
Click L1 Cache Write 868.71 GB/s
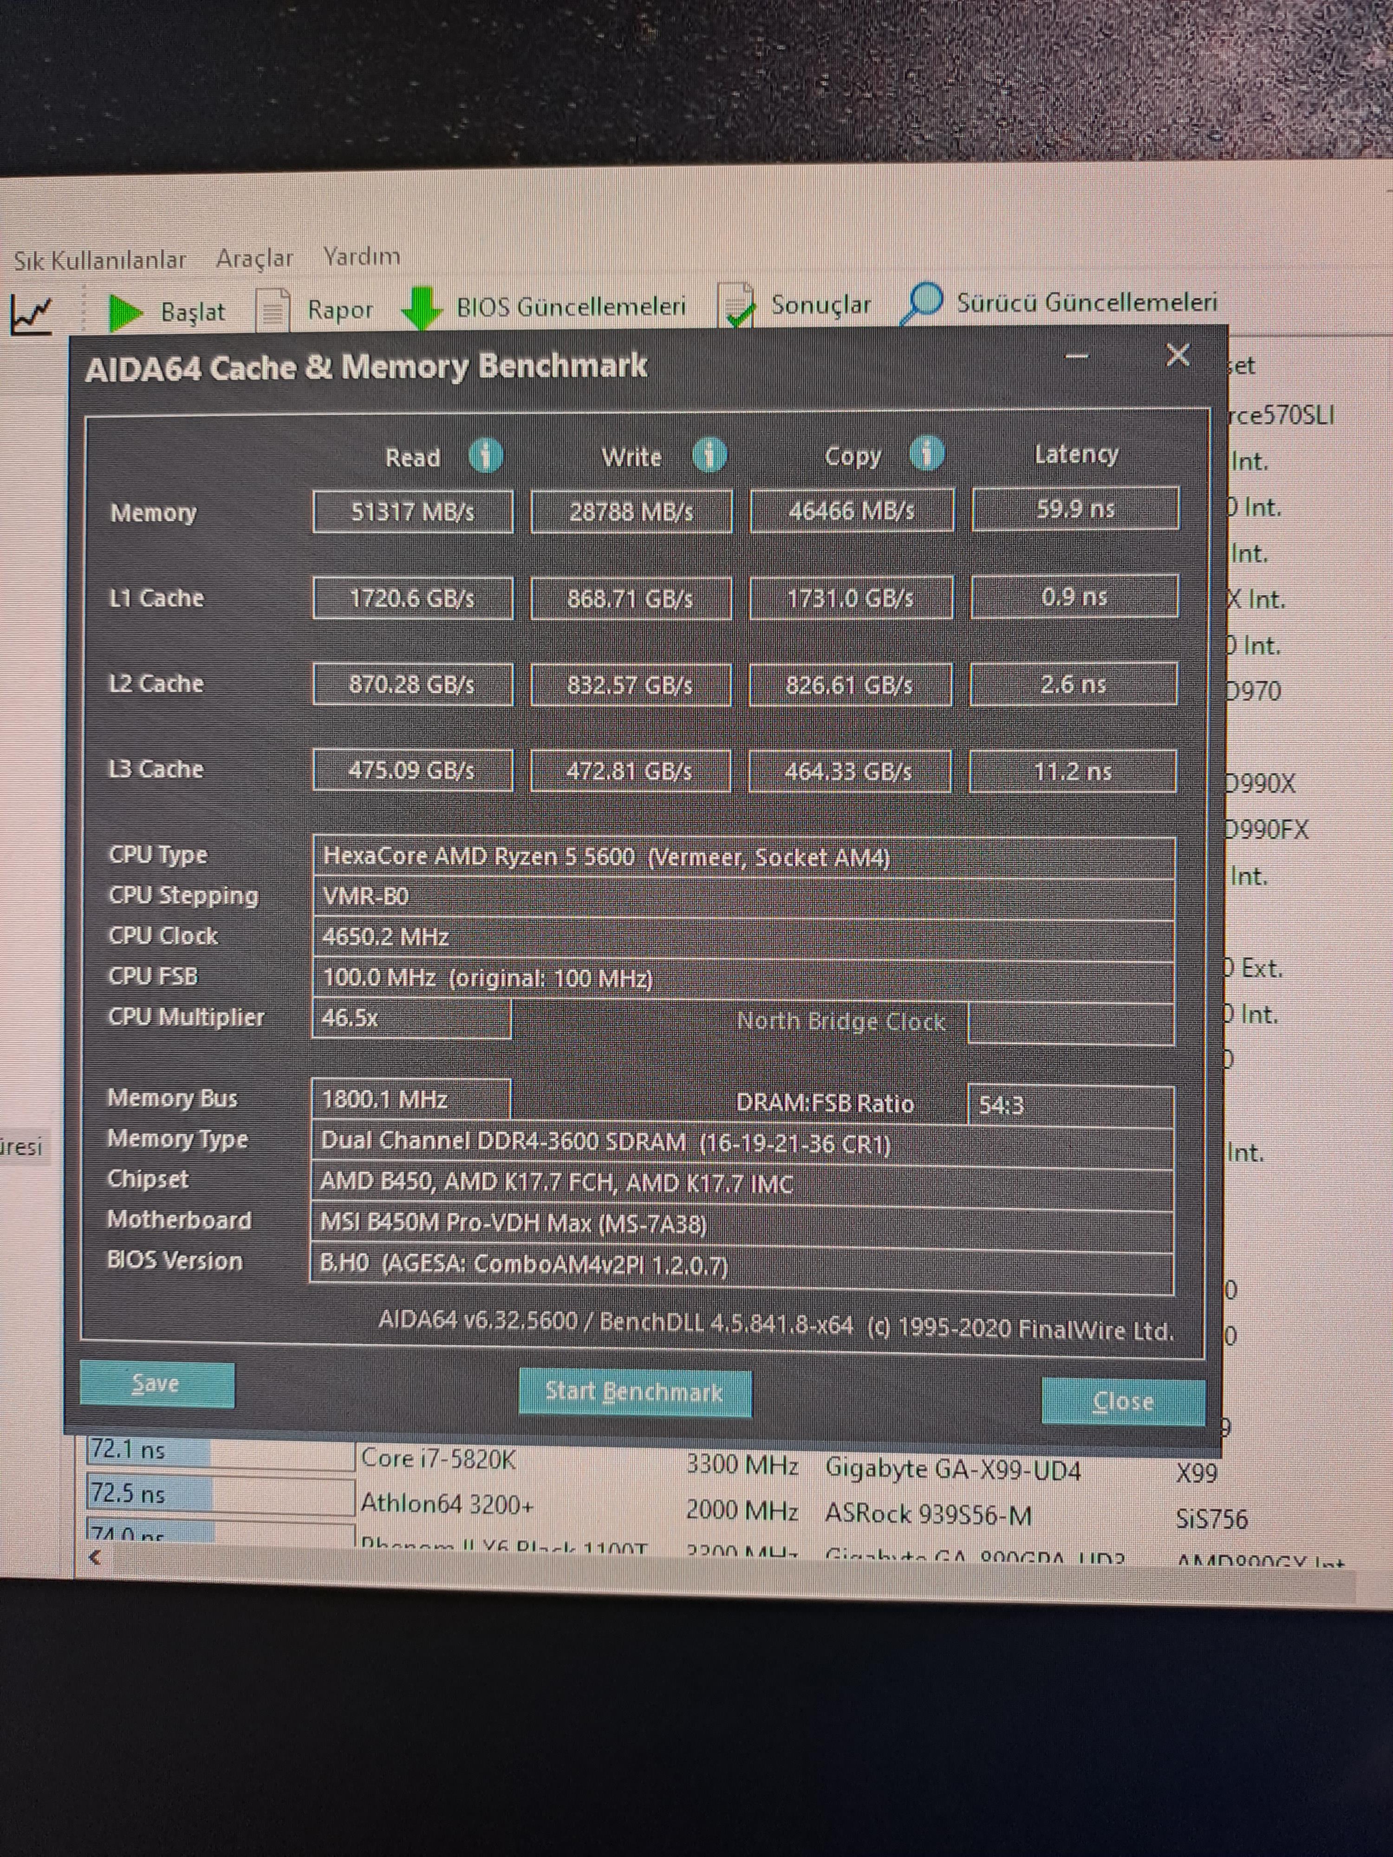tap(631, 598)
